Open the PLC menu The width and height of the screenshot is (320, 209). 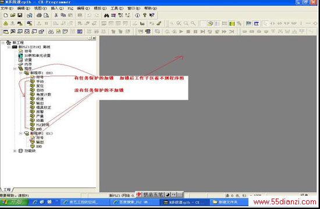click(x=70, y=8)
